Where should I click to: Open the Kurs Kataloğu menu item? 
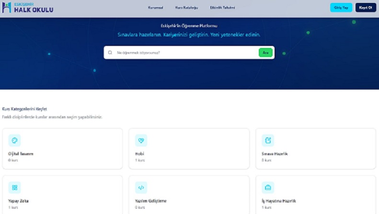click(x=186, y=8)
